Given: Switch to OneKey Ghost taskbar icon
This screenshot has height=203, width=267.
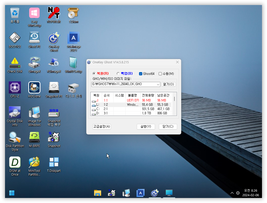Looking at the screenshot, I should tap(155, 193).
